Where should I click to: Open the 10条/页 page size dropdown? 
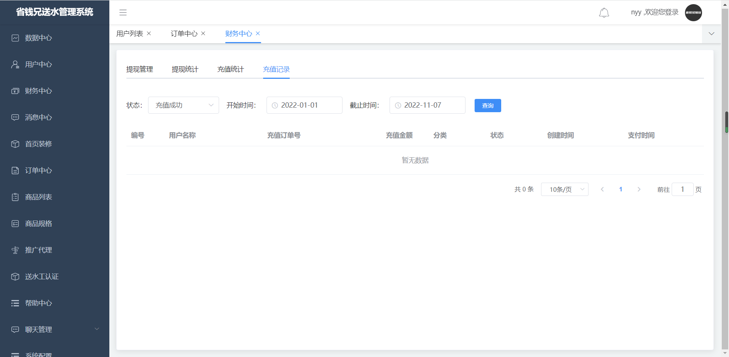point(564,189)
